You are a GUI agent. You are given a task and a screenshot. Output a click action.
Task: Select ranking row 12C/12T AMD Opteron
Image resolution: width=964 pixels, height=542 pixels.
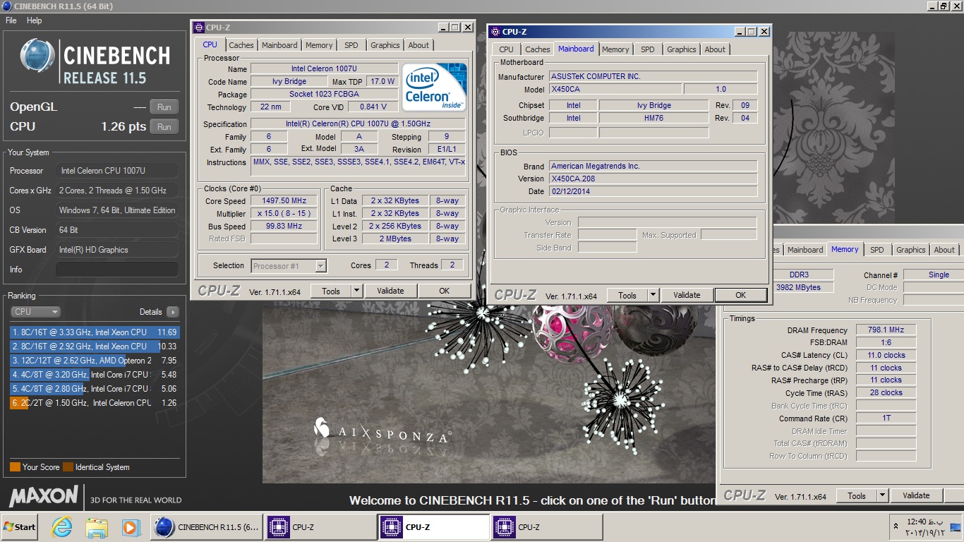pyautogui.click(x=95, y=361)
